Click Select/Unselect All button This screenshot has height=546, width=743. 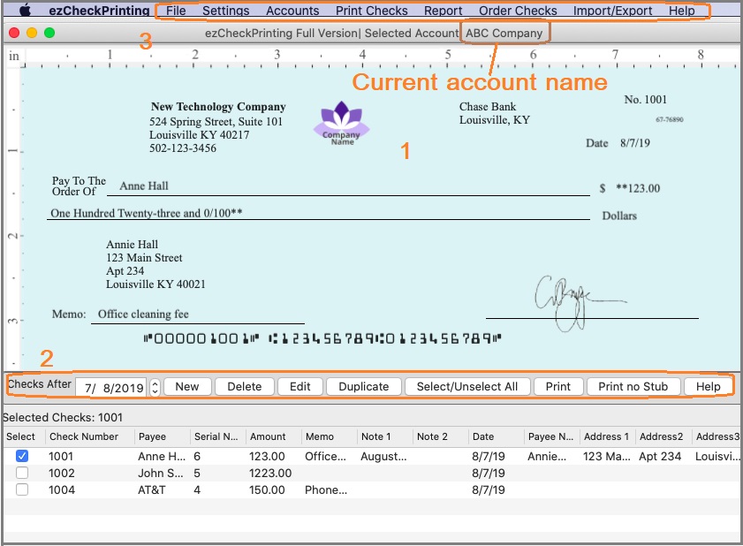(x=466, y=386)
